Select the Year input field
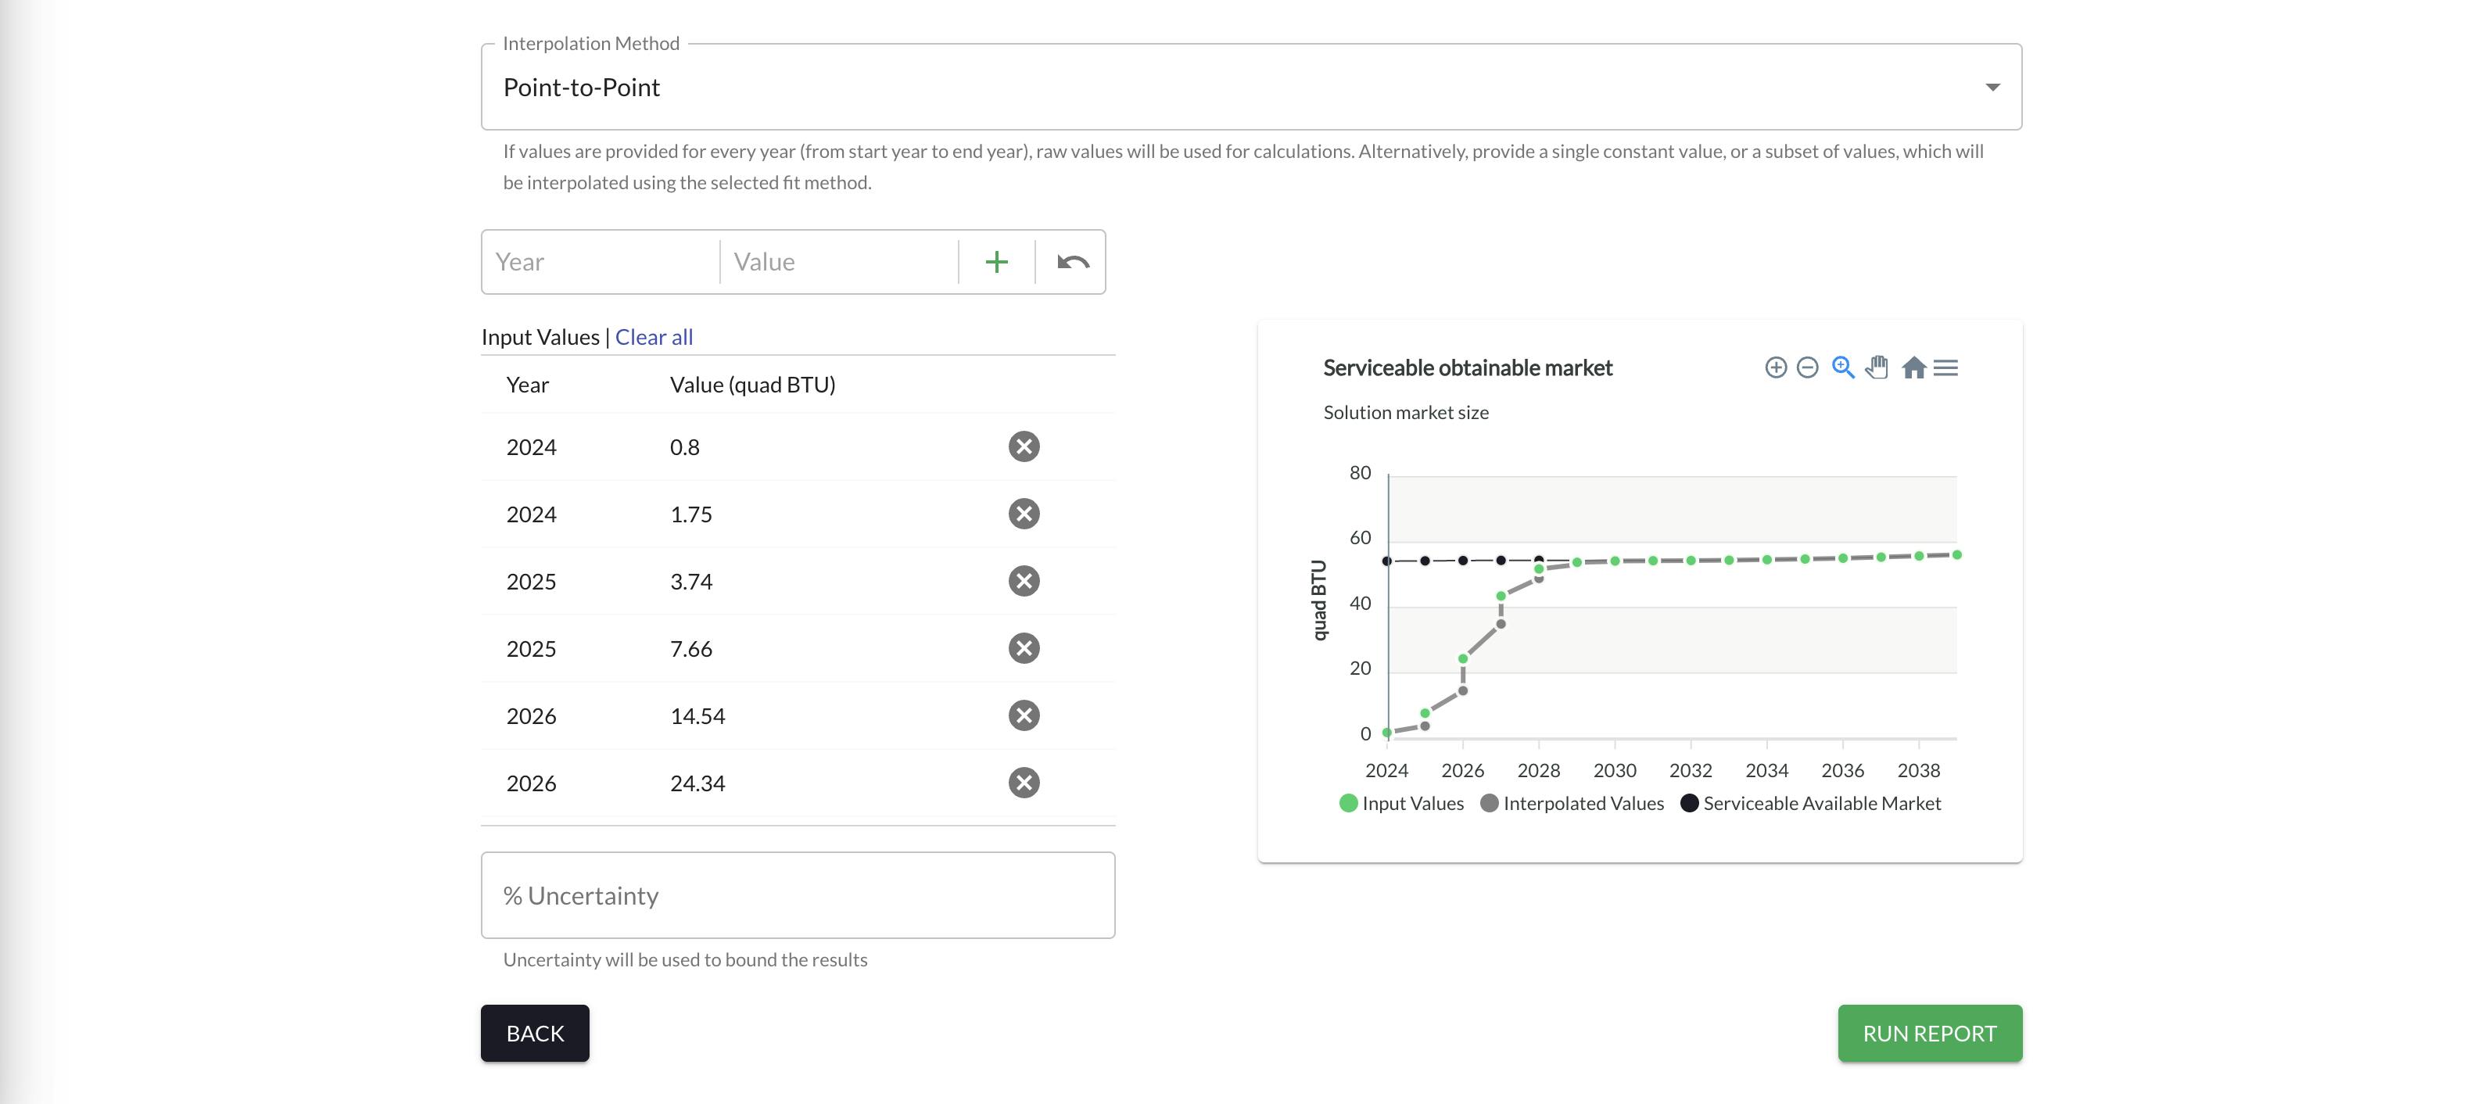Viewport: 2485px width, 1104px height. [x=601, y=261]
